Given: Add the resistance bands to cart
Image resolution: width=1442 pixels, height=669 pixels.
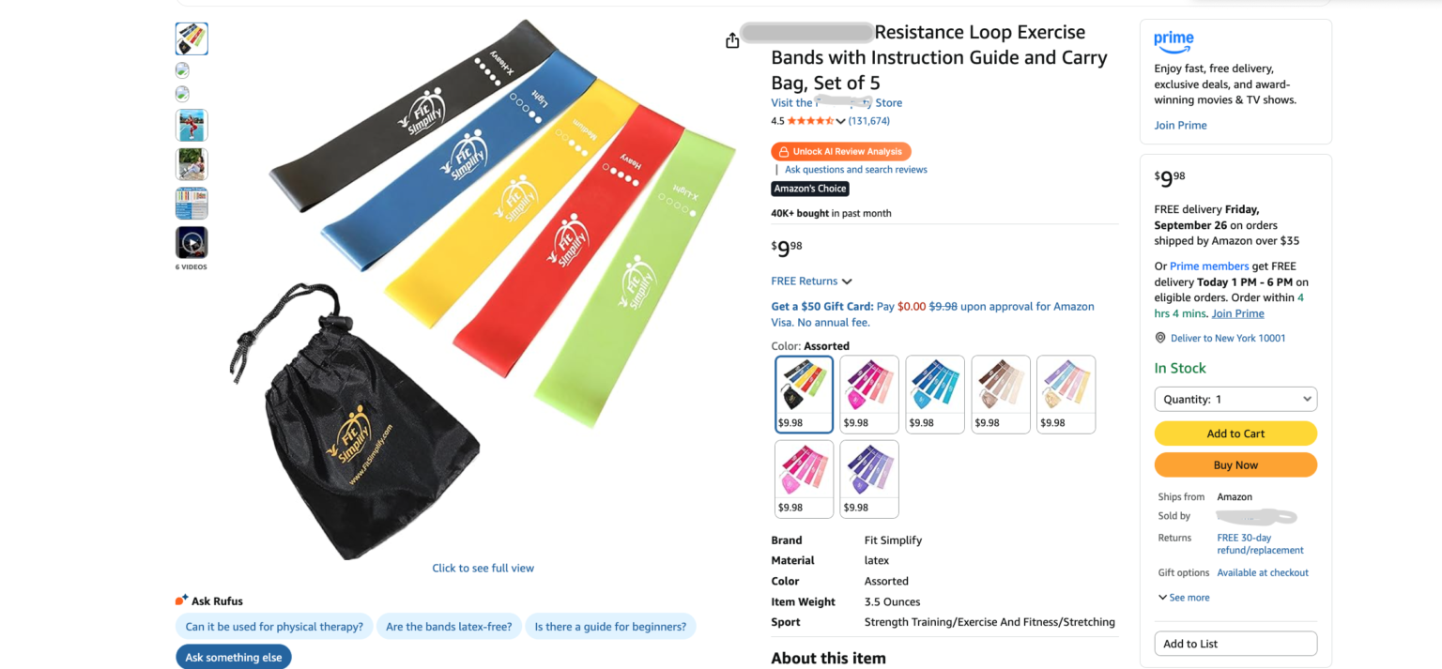Looking at the screenshot, I should tap(1235, 433).
